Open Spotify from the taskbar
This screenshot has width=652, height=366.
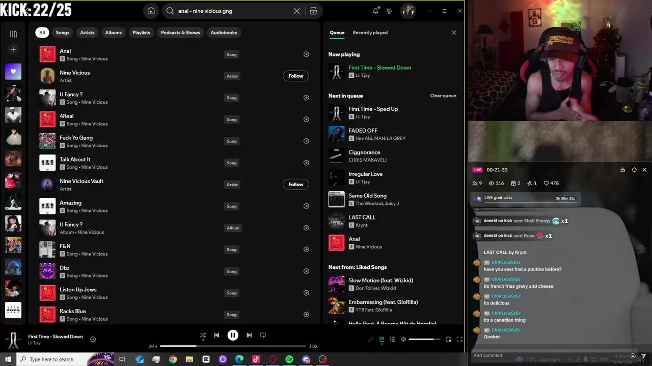point(289,359)
